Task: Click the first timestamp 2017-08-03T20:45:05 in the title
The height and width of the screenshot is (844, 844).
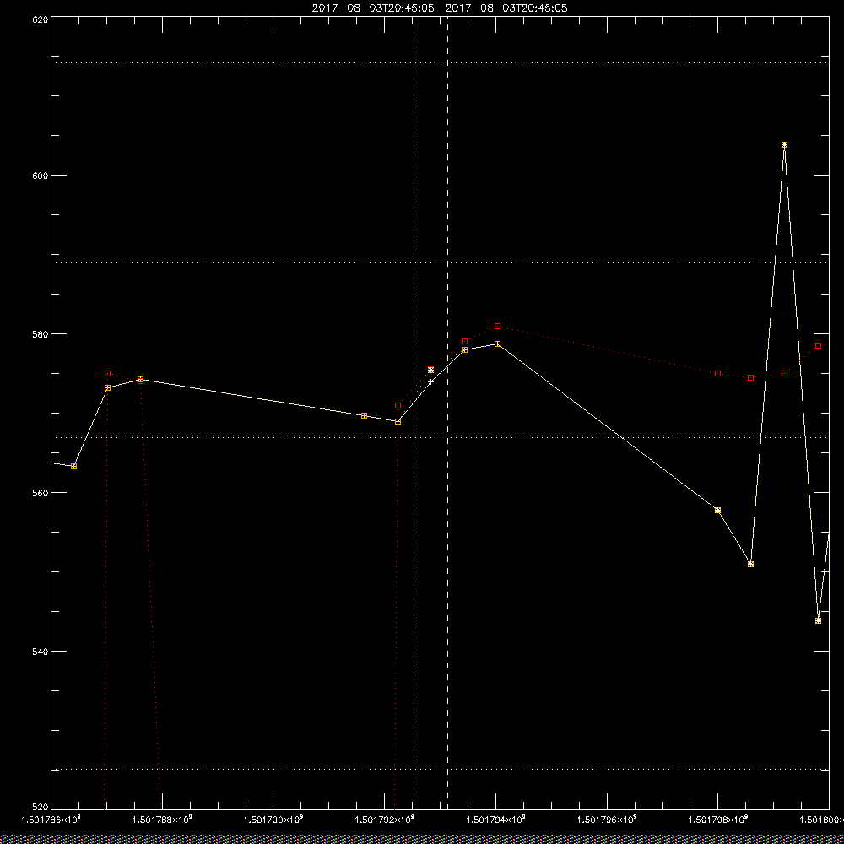Action: point(373,8)
